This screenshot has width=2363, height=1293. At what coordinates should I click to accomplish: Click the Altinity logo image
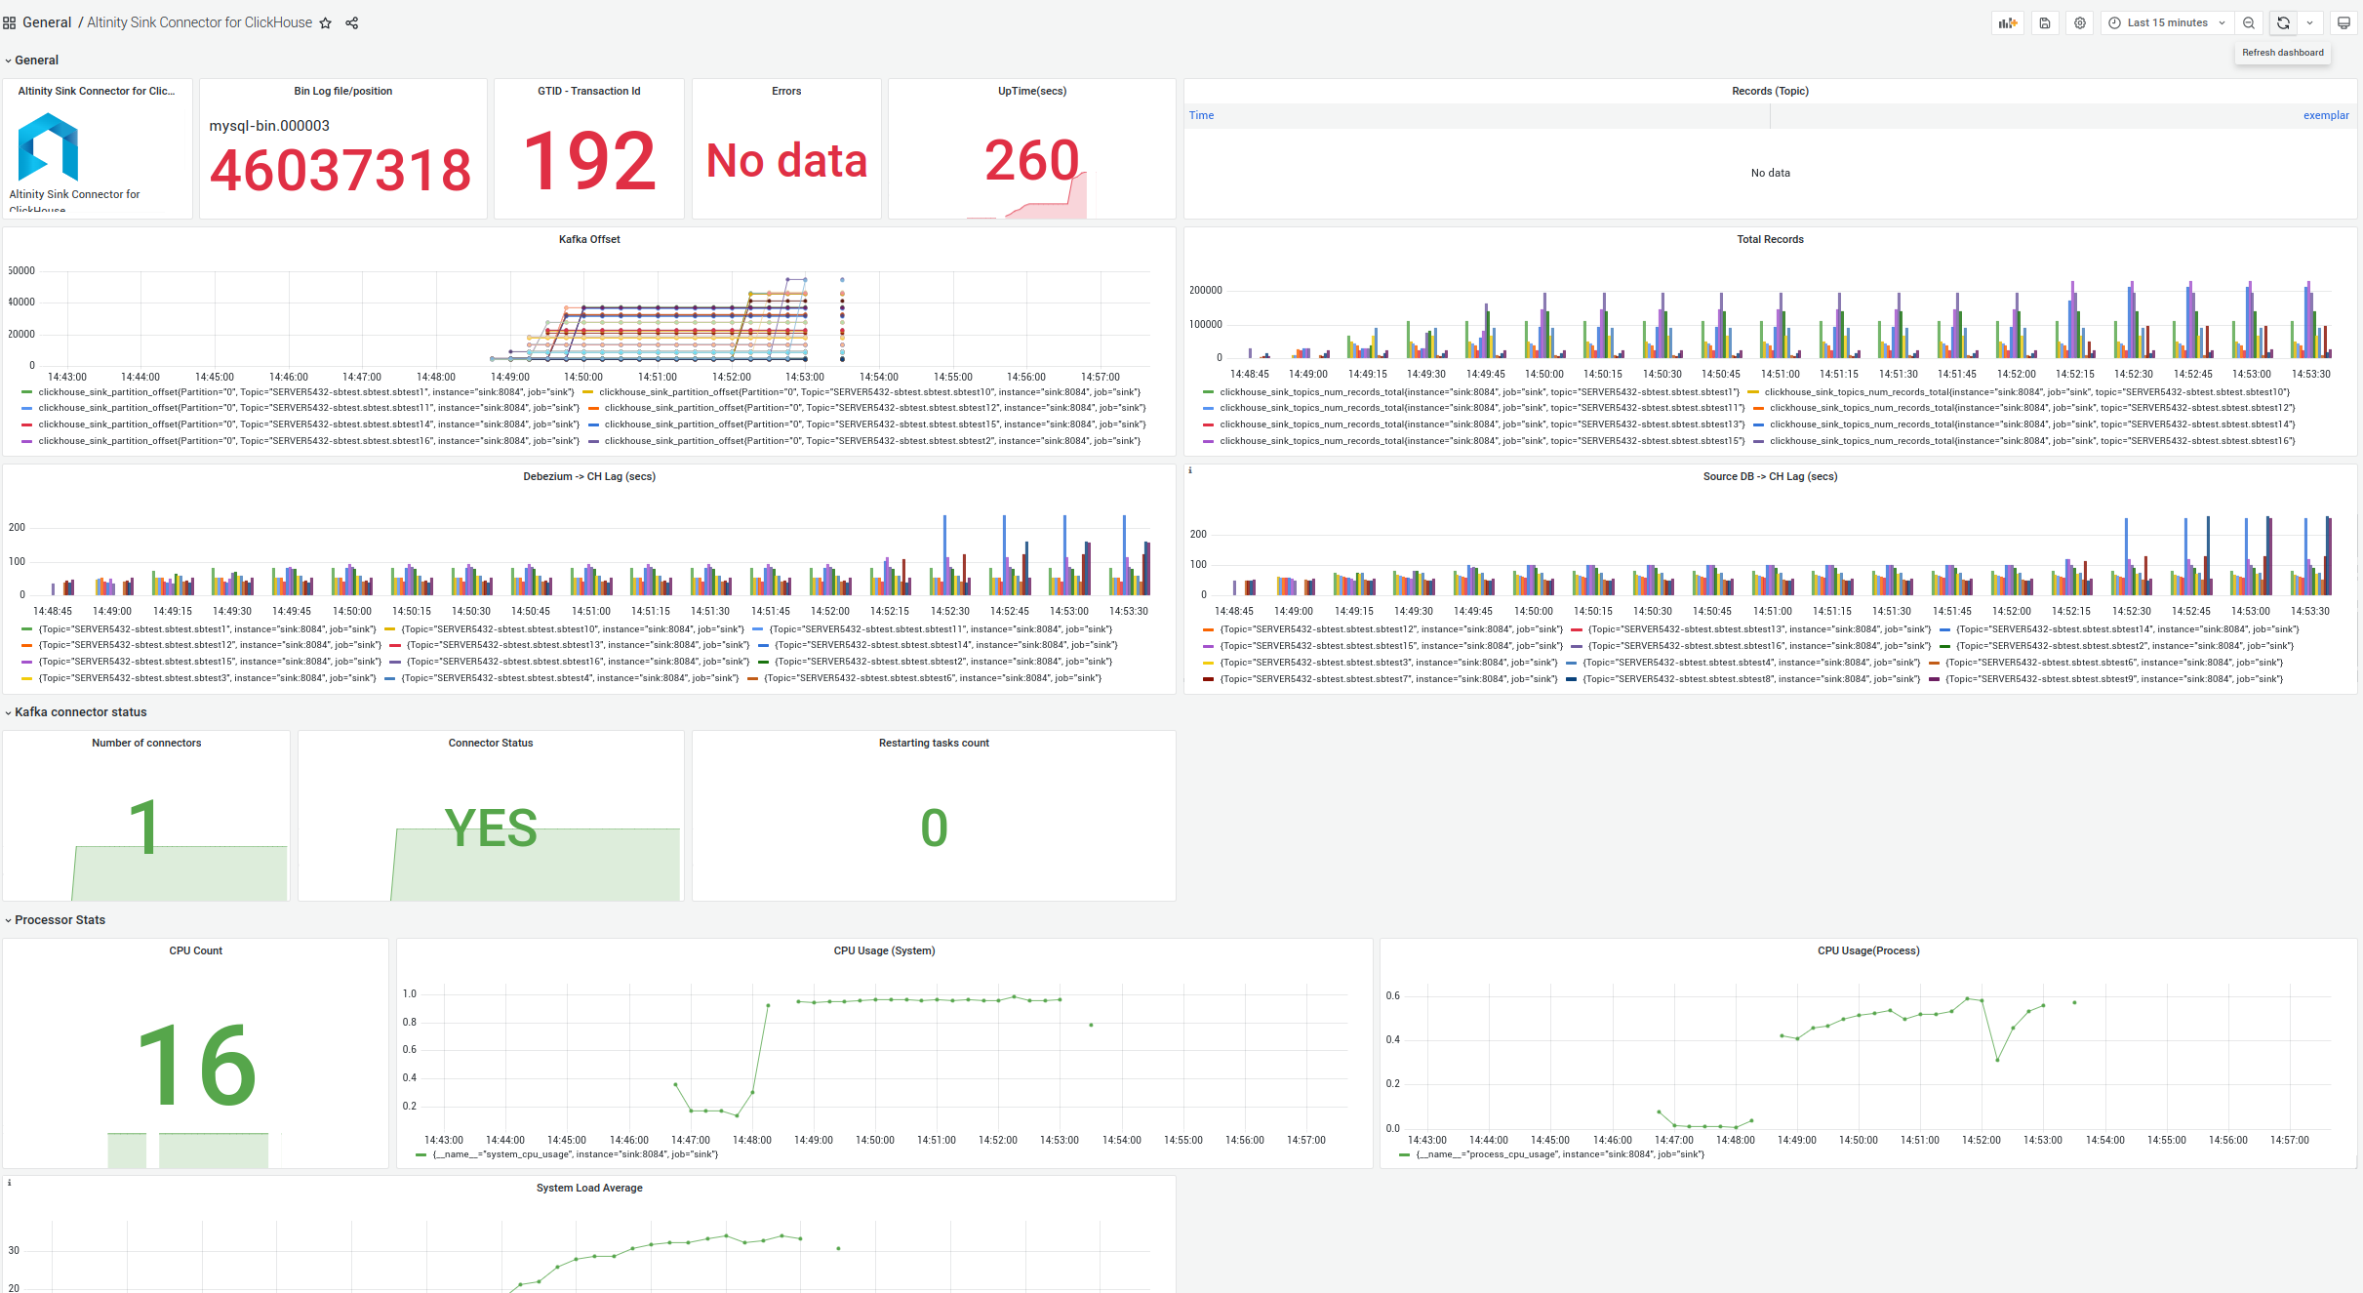point(48,147)
